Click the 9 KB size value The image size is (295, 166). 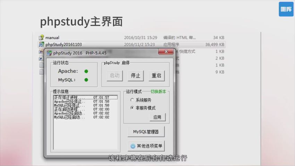[220, 72]
